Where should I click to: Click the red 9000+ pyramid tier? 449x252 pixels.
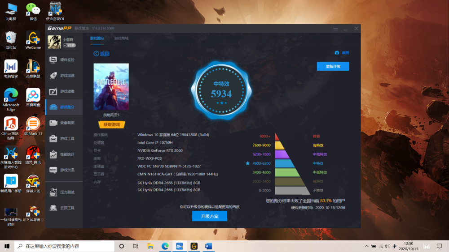(277, 137)
